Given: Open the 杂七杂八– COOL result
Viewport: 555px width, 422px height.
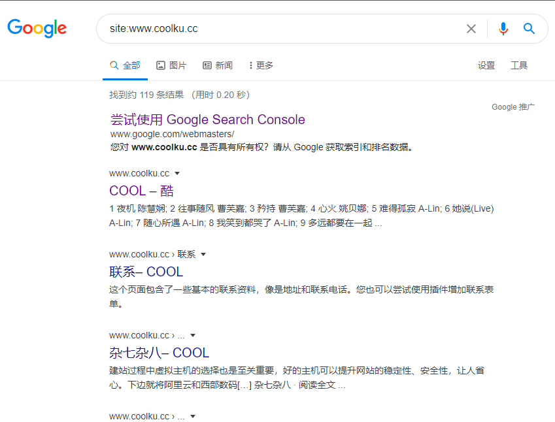Looking at the screenshot, I should coord(160,353).
